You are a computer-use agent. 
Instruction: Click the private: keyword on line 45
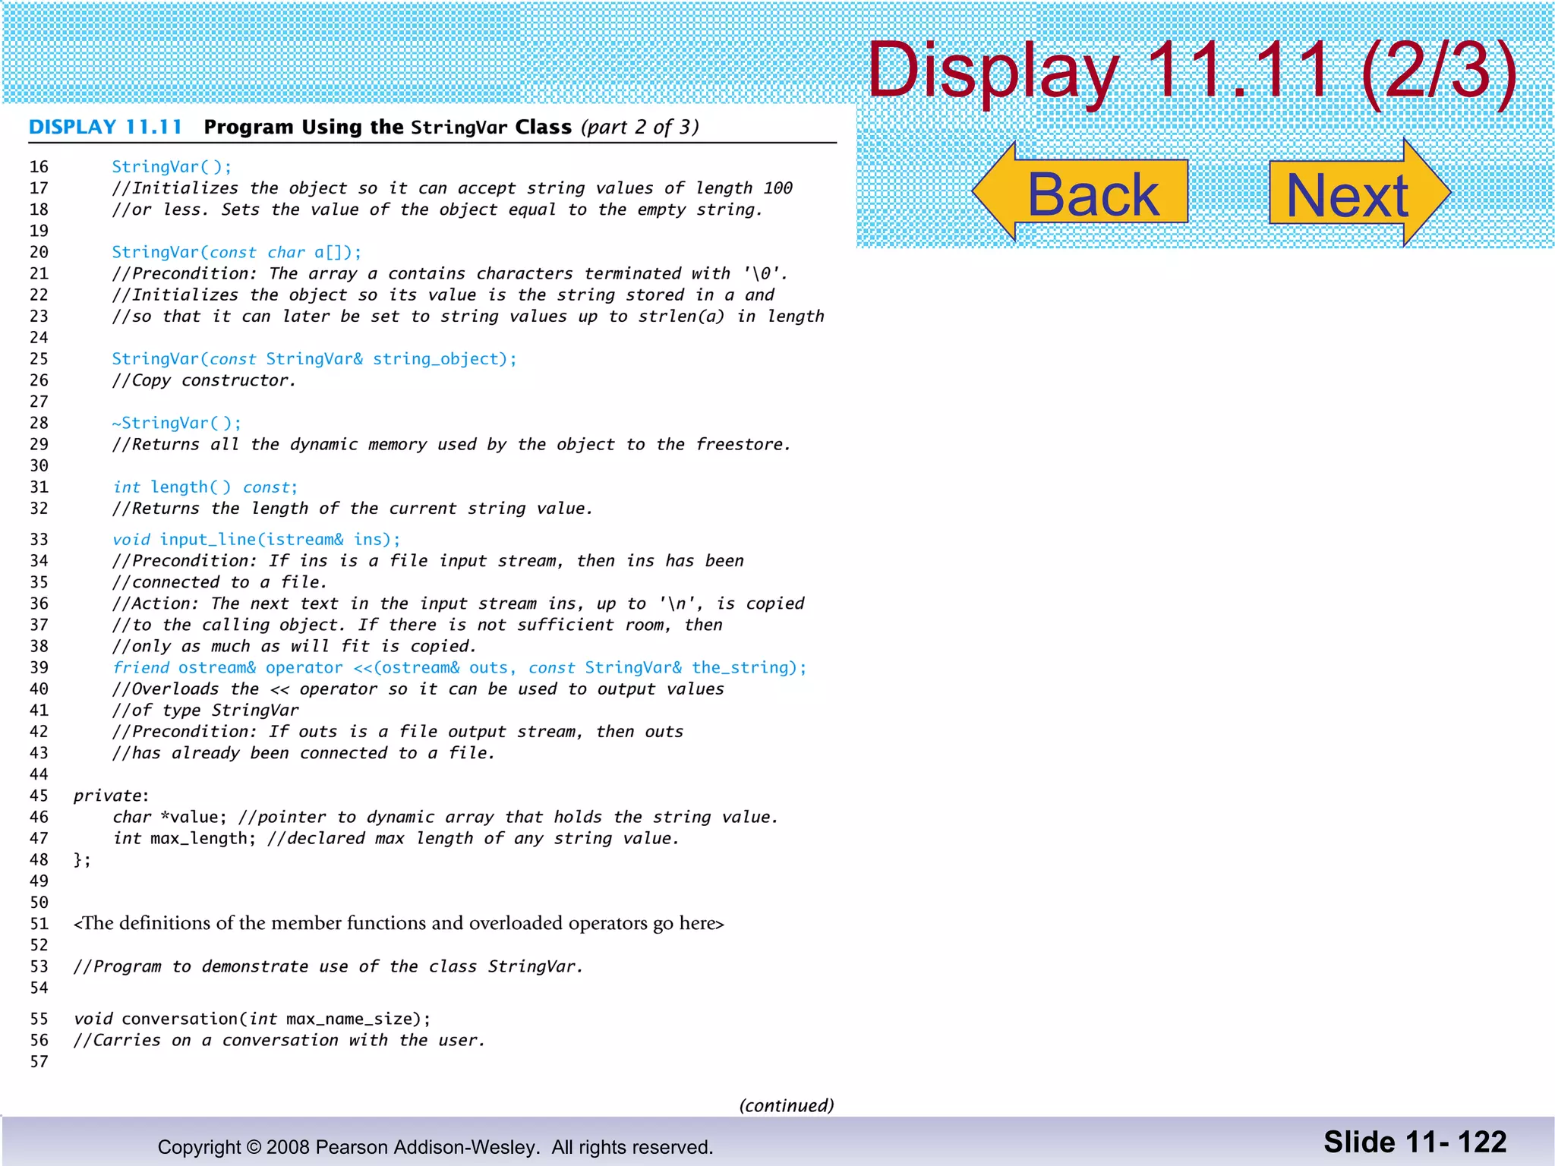(111, 796)
